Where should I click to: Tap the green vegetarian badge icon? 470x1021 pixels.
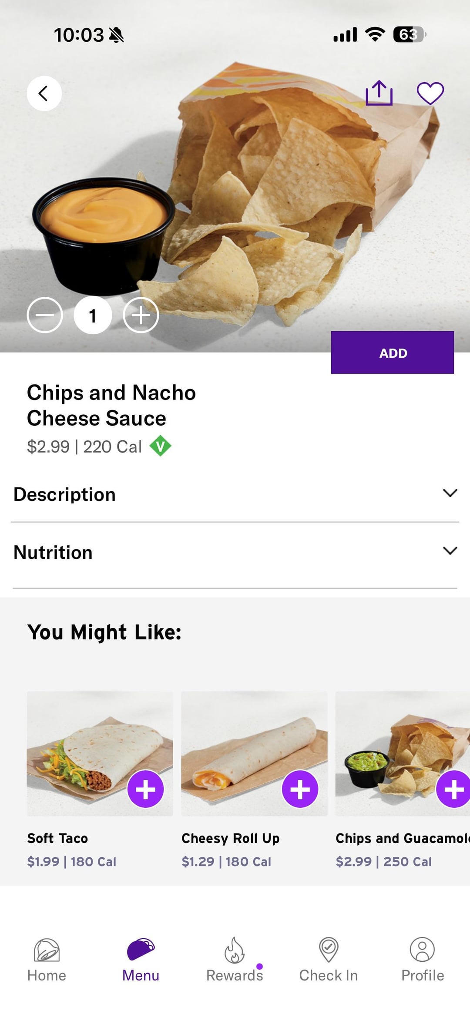[160, 446]
